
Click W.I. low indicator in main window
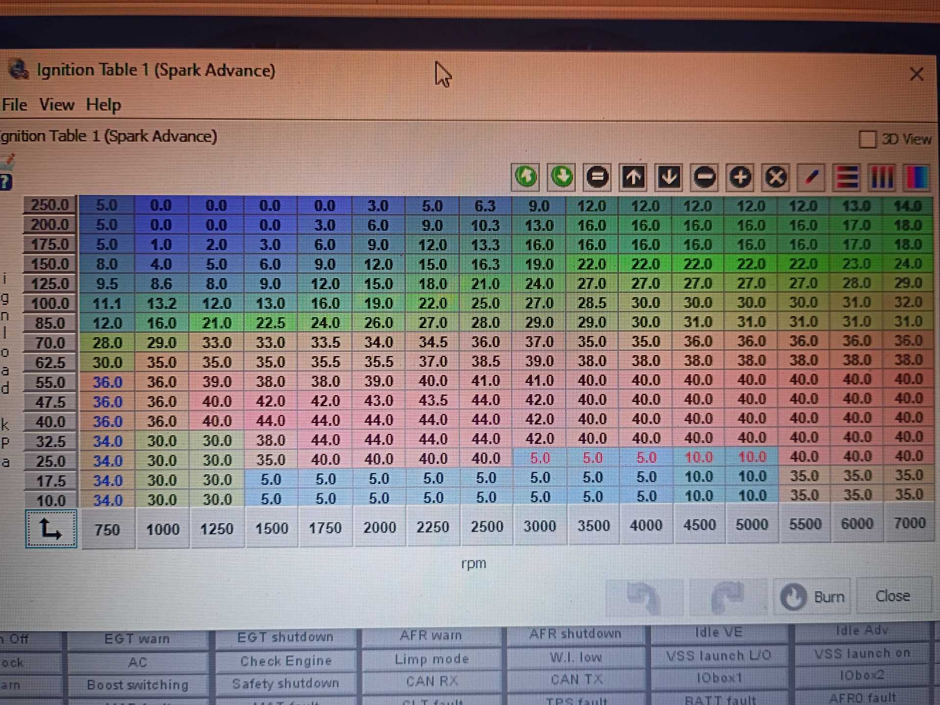point(576,657)
